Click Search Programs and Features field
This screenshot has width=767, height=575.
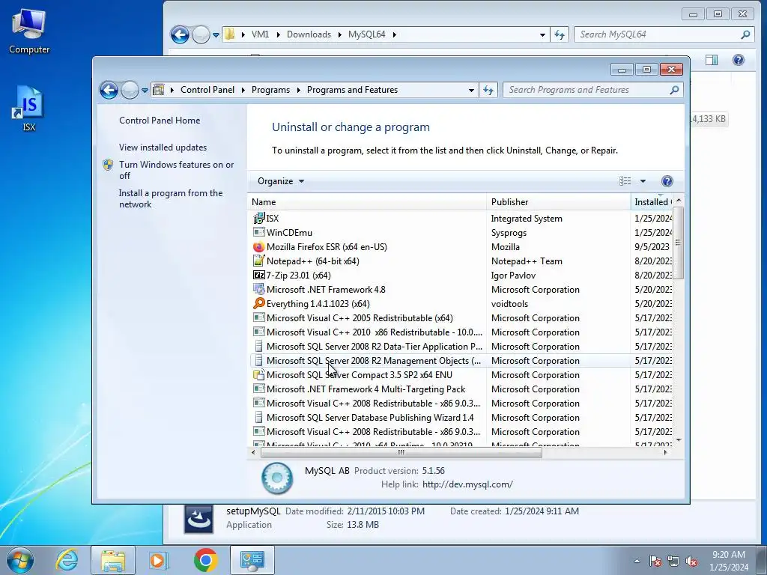click(587, 90)
